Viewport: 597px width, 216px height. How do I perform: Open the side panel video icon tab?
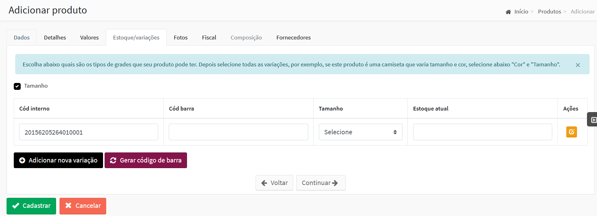click(593, 120)
